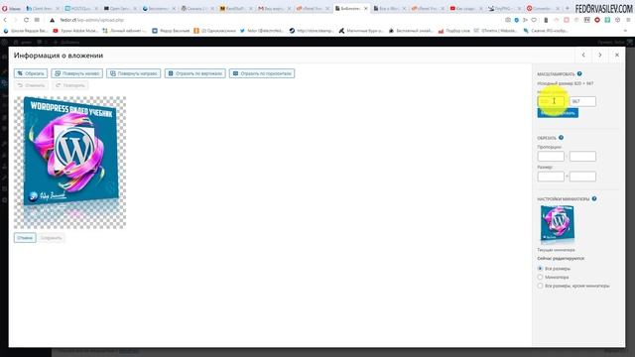Open the Twitter fedor bookmark
The height and width of the screenshot is (357, 635).
click(x=262, y=31)
